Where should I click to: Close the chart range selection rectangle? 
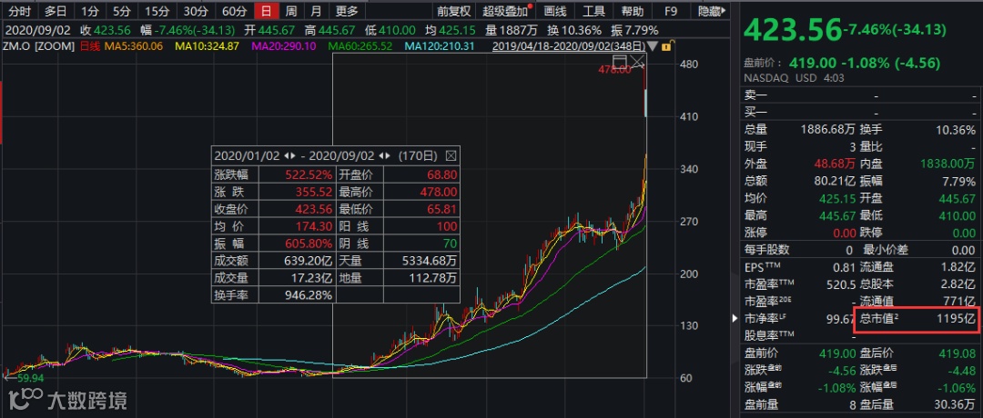click(x=637, y=61)
